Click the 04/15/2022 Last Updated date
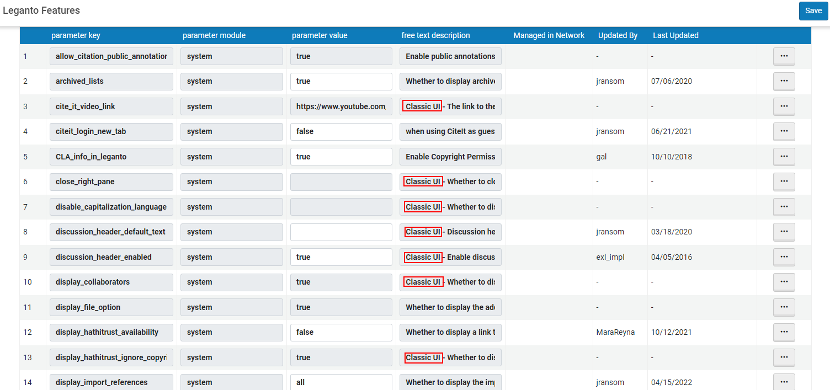This screenshot has height=390, width=830. (671, 382)
